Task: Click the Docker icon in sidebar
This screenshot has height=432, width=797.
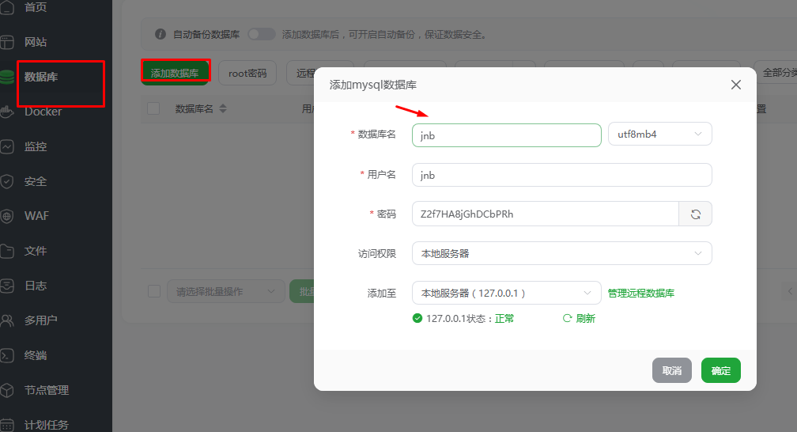Action: [x=7, y=112]
